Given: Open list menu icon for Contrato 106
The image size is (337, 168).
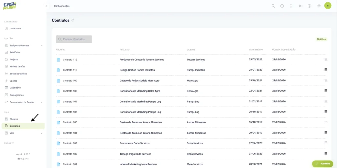Looking at the screenshot, I should (x=325, y=112).
